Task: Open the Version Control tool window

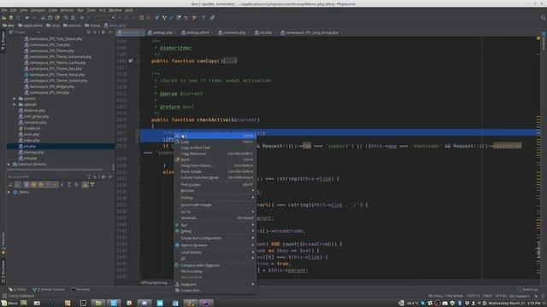Action: pos(49,290)
